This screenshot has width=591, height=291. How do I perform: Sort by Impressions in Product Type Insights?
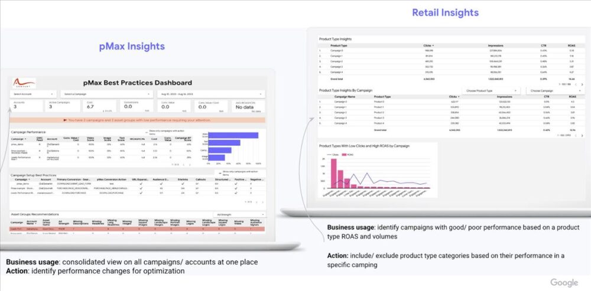click(495, 45)
